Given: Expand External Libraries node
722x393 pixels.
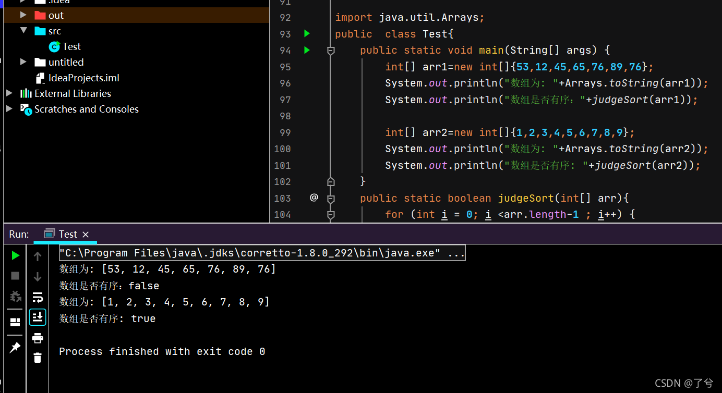Looking at the screenshot, I should pyautogui.click(x=9, y=93).
